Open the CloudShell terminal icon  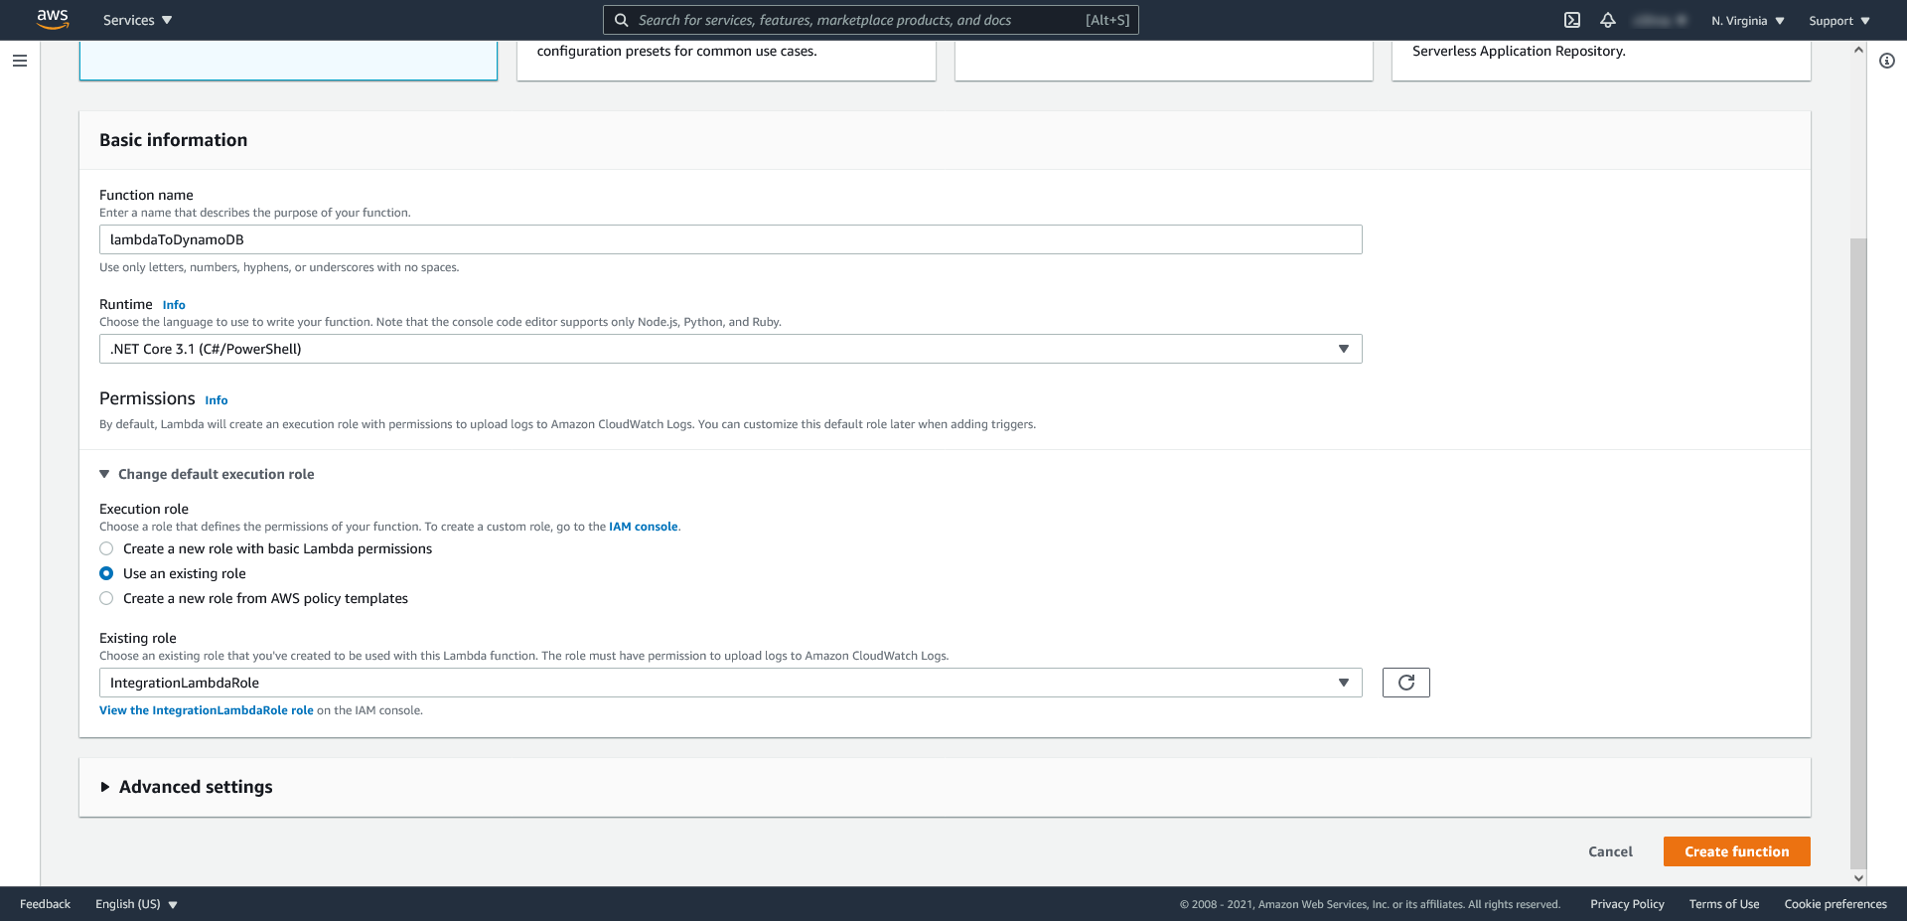click(1572, 20)
